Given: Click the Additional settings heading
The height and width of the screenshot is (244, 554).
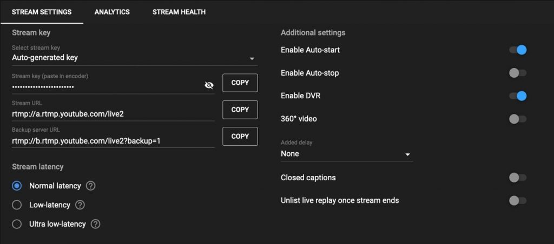Looking at the screenshot, I should [x=313, y=33].
